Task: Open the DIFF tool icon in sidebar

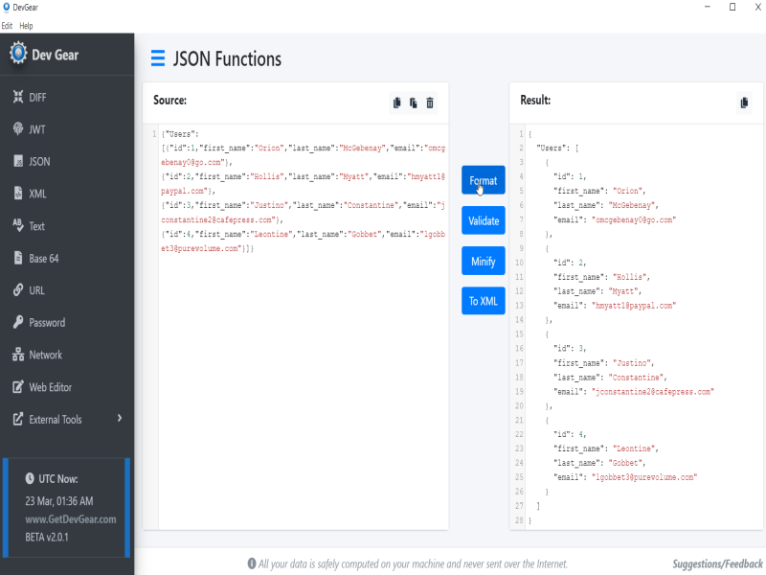Action: [18, 97]
